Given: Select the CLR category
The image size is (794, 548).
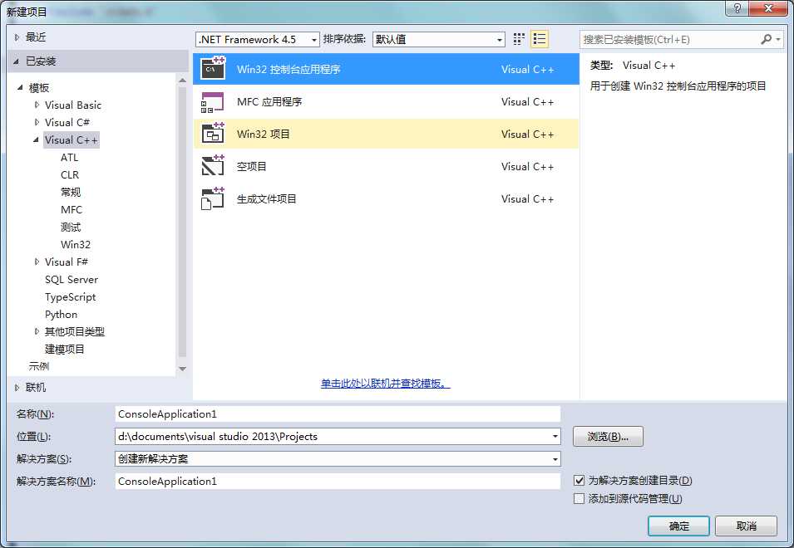Looking at the screenshot, I should click(x=70, y=175).
